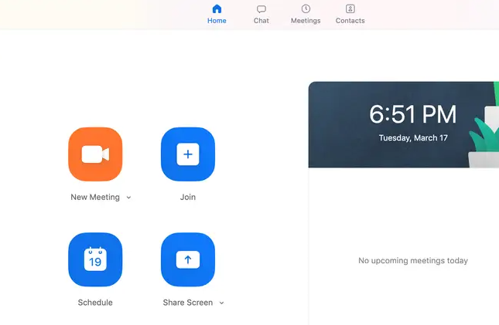Click the "Join" label text
Screen dimensions: 499x325
tap(188, 198)
